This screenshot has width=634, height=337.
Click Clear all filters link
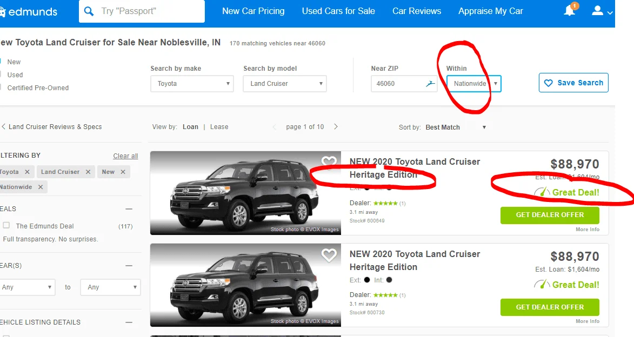125,156
